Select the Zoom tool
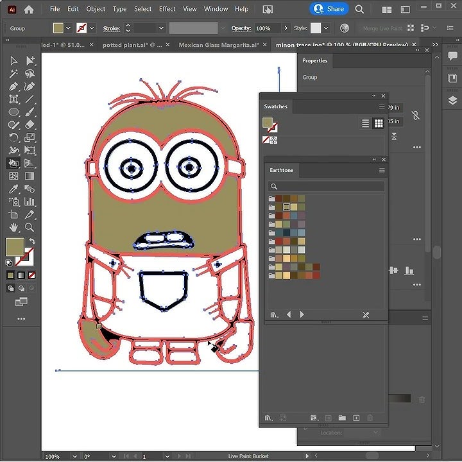462x462 pixels. click(x=30, y=227)
